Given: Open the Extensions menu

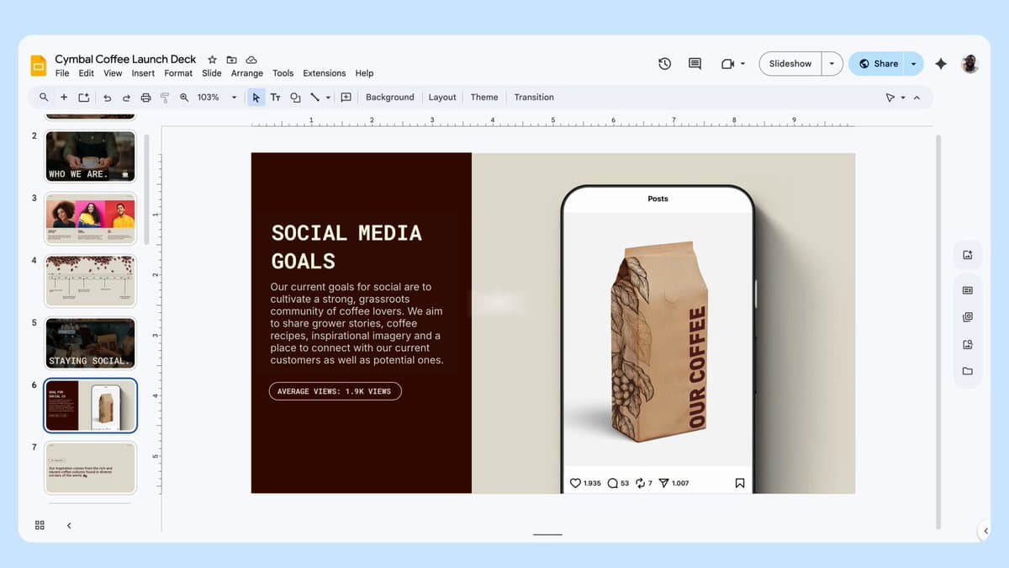Looking at the screenshot, I should pos(324,73).
